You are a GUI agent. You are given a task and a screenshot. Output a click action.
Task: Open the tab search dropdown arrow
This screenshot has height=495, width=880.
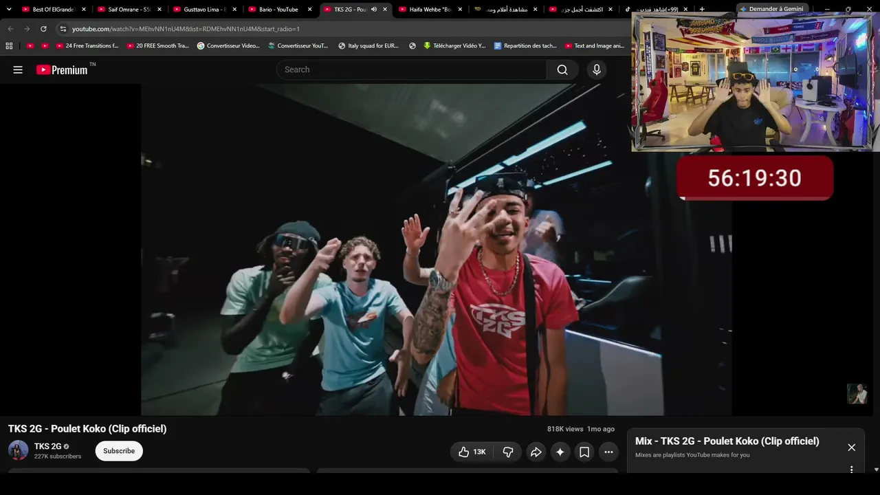(9, 10)
